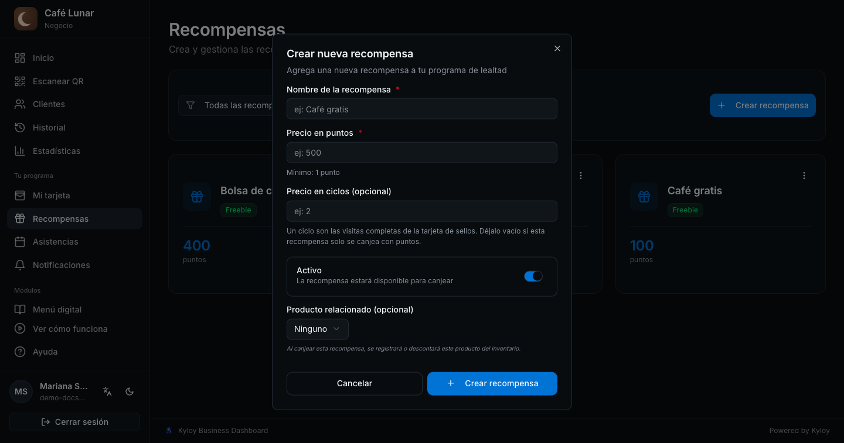The image size is (844, 443).
Task: Click the Café Lunar logo icon
Action: pyautogui.click(x=26, y=19)
